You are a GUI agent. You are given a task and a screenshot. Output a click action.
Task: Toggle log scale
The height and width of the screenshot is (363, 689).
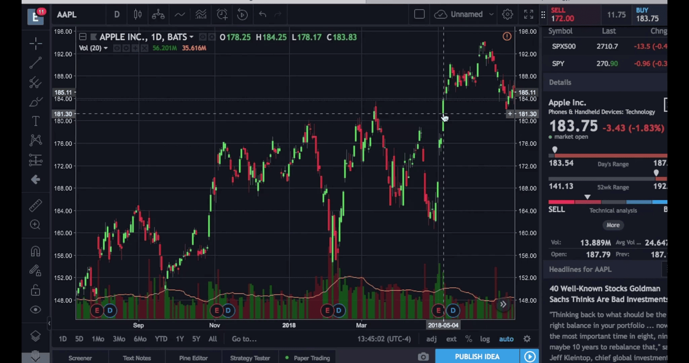pyautogui.click(x=485, y=339)
